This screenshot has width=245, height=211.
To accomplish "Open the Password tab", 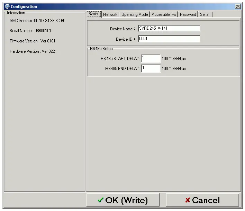I will coord(188,14).
